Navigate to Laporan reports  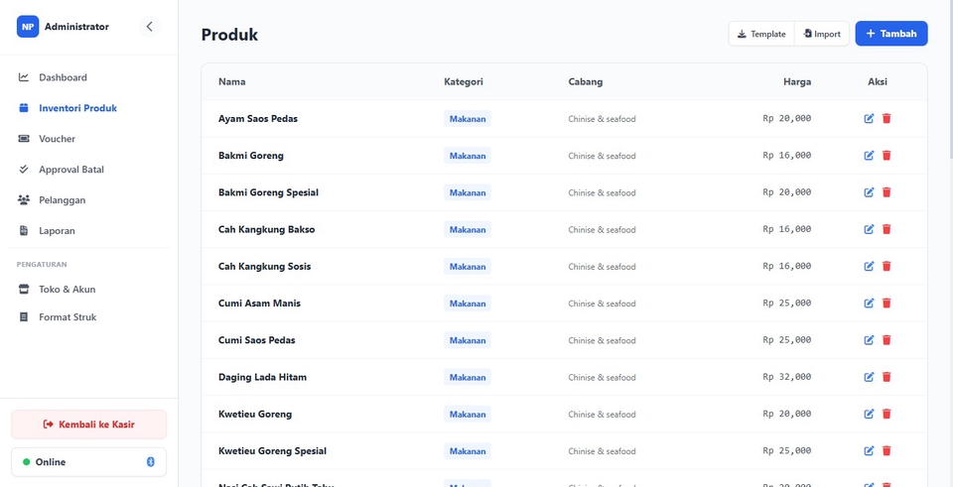[x=57, y=231]
